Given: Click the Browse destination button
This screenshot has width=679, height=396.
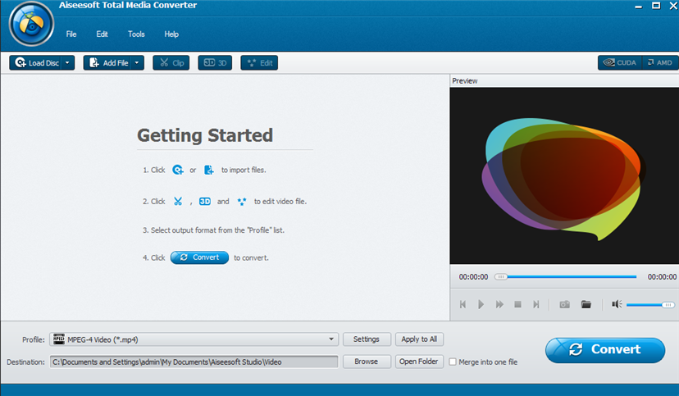Looking at the screenshot, I should pyautogui.click(x=366, y=362).
